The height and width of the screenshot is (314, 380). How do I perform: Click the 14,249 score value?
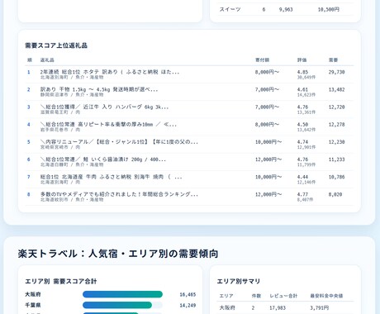(188, 306)
